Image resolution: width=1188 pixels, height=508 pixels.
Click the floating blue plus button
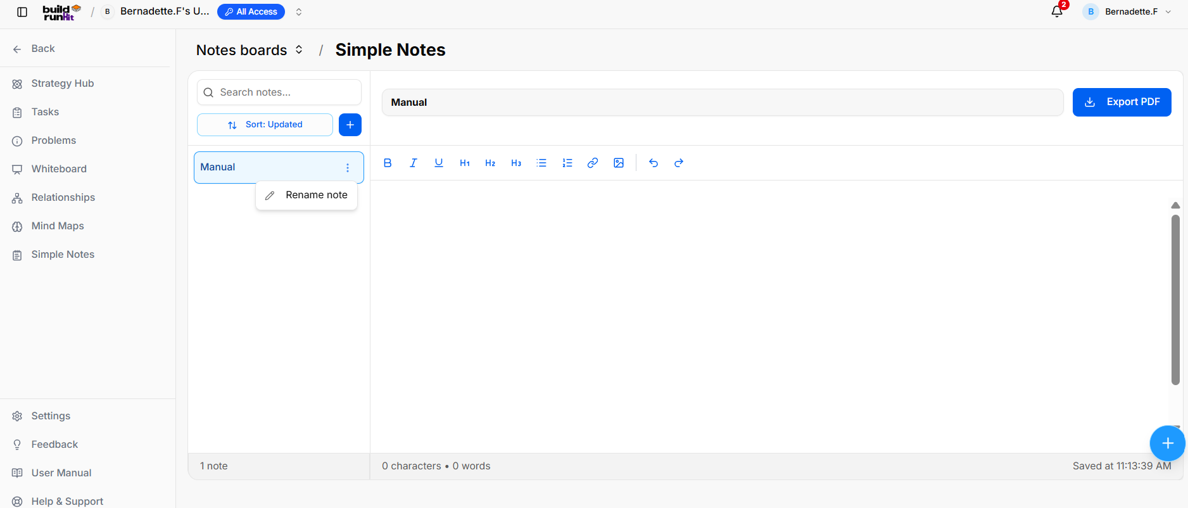(1168, 443)
